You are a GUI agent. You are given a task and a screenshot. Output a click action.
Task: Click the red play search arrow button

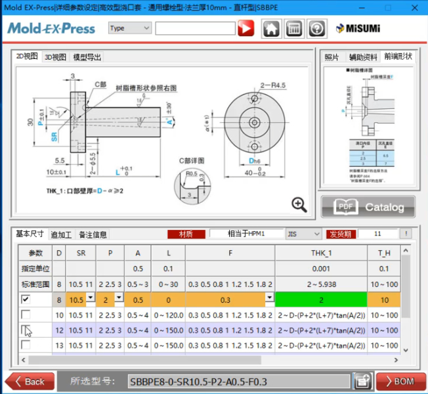[x=246, y=28]
